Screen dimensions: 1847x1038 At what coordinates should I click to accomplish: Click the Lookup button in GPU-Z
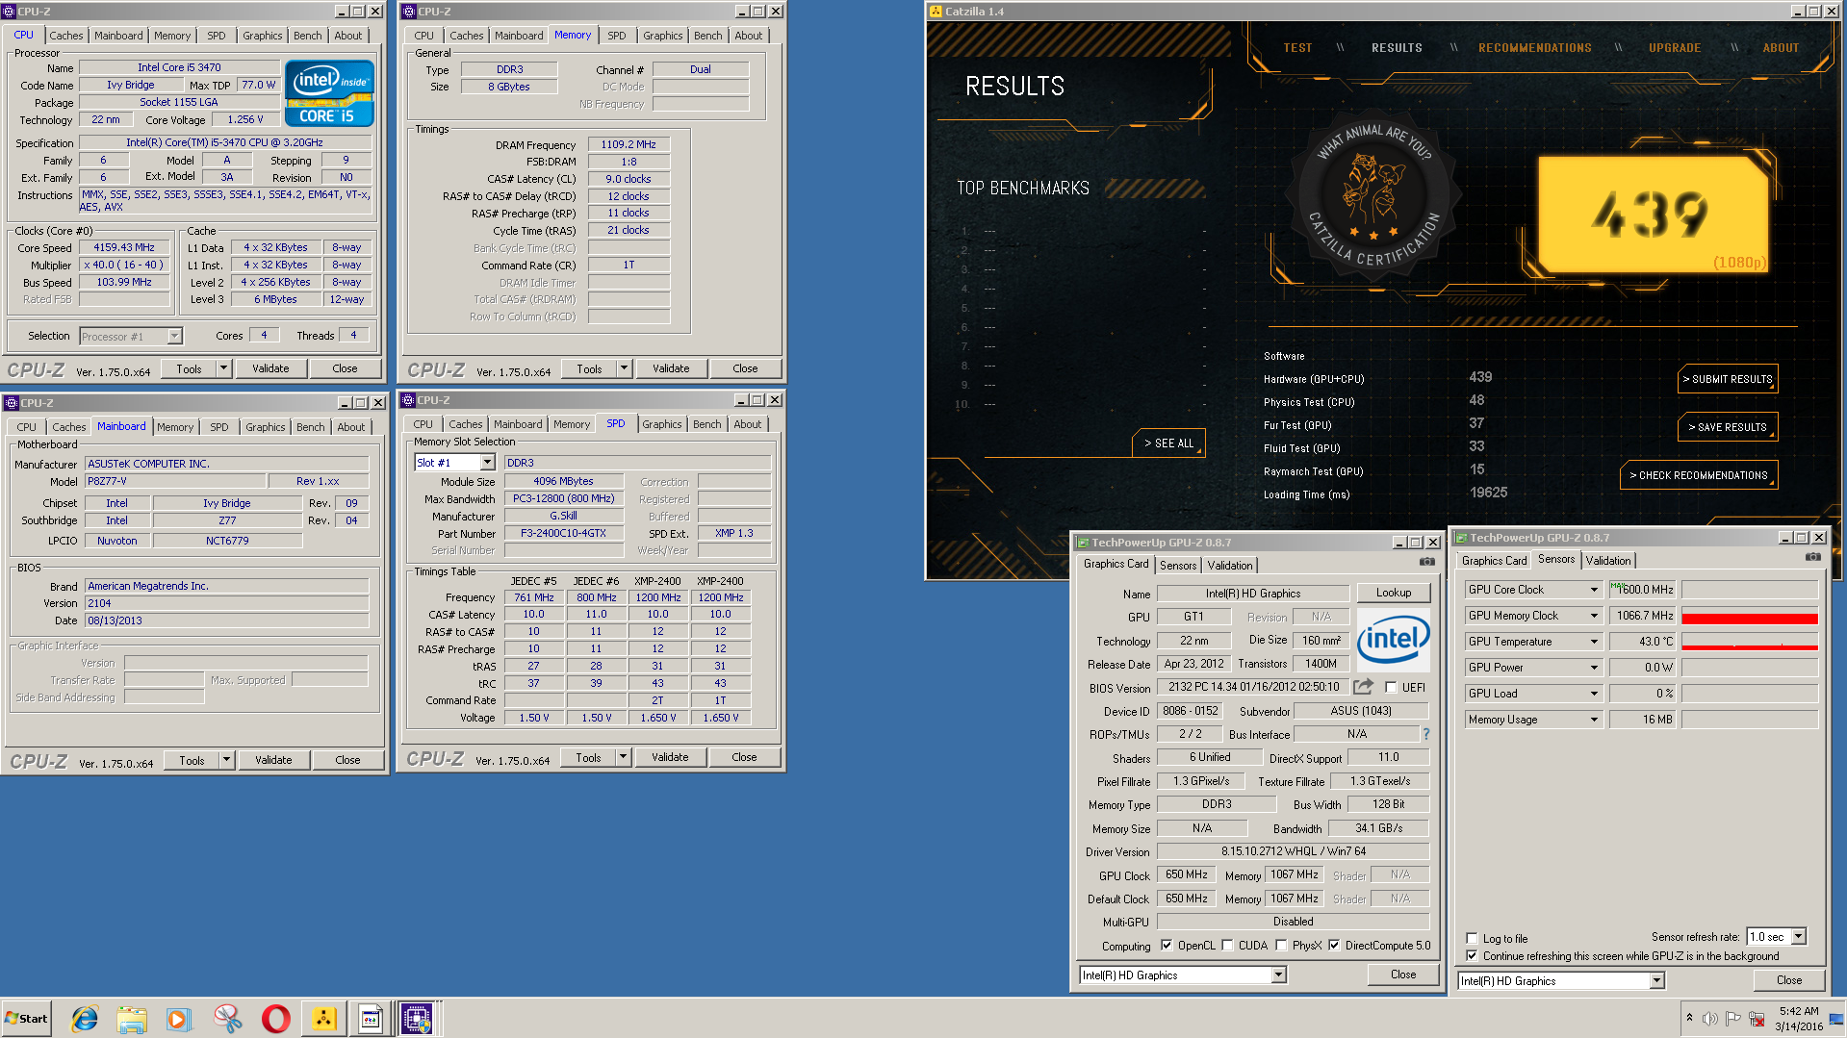(x=1393, y=593)
